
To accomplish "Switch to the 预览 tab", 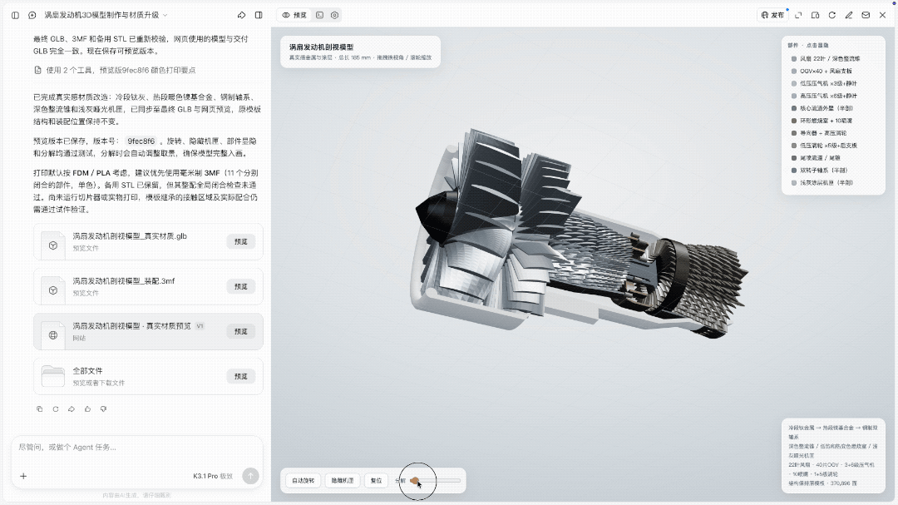I will (x=294, y=15).
